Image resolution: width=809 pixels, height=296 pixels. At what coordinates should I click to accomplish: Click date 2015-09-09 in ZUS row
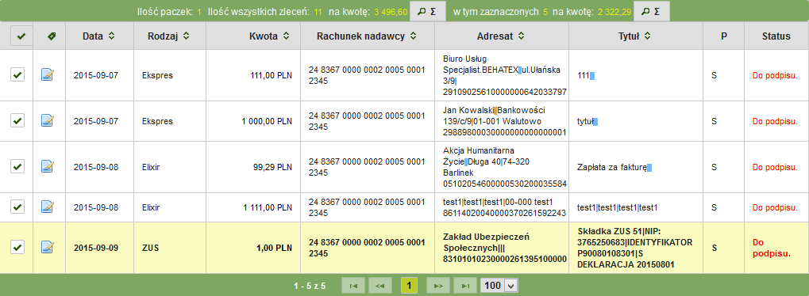point(96,248)
